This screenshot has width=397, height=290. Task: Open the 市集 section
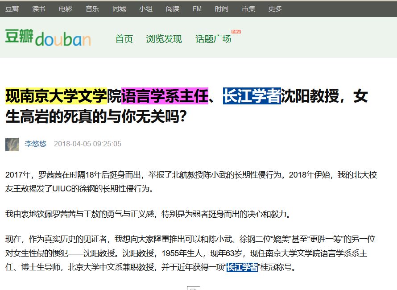point(248,8)
